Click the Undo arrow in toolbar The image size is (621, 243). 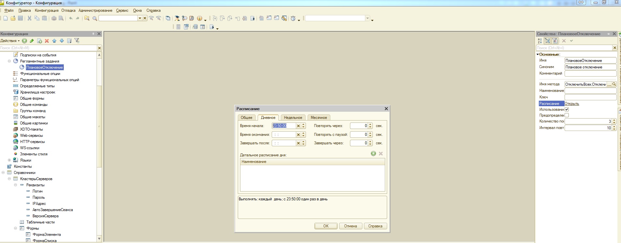click(70, 18)
